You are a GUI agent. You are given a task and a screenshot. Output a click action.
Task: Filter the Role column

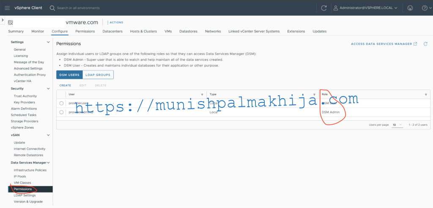[x=426, y=95]
